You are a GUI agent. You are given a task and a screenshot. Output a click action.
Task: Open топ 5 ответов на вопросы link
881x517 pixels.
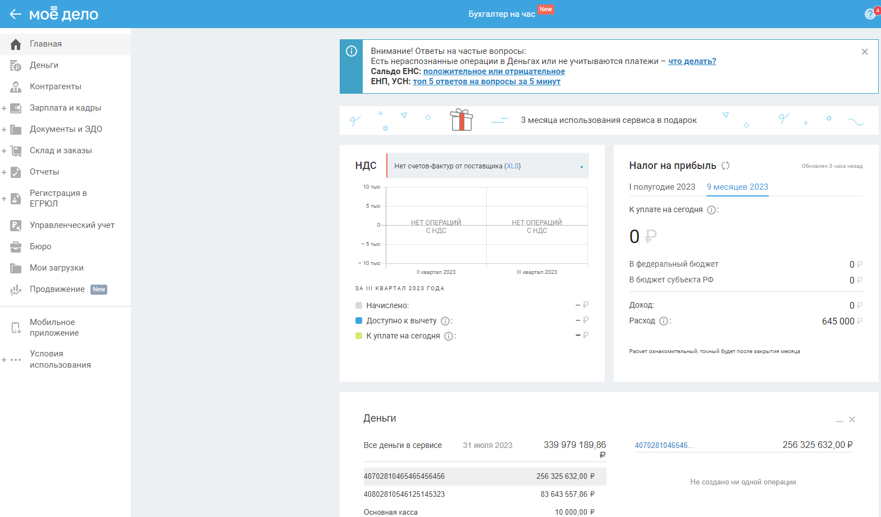(486, 81)
